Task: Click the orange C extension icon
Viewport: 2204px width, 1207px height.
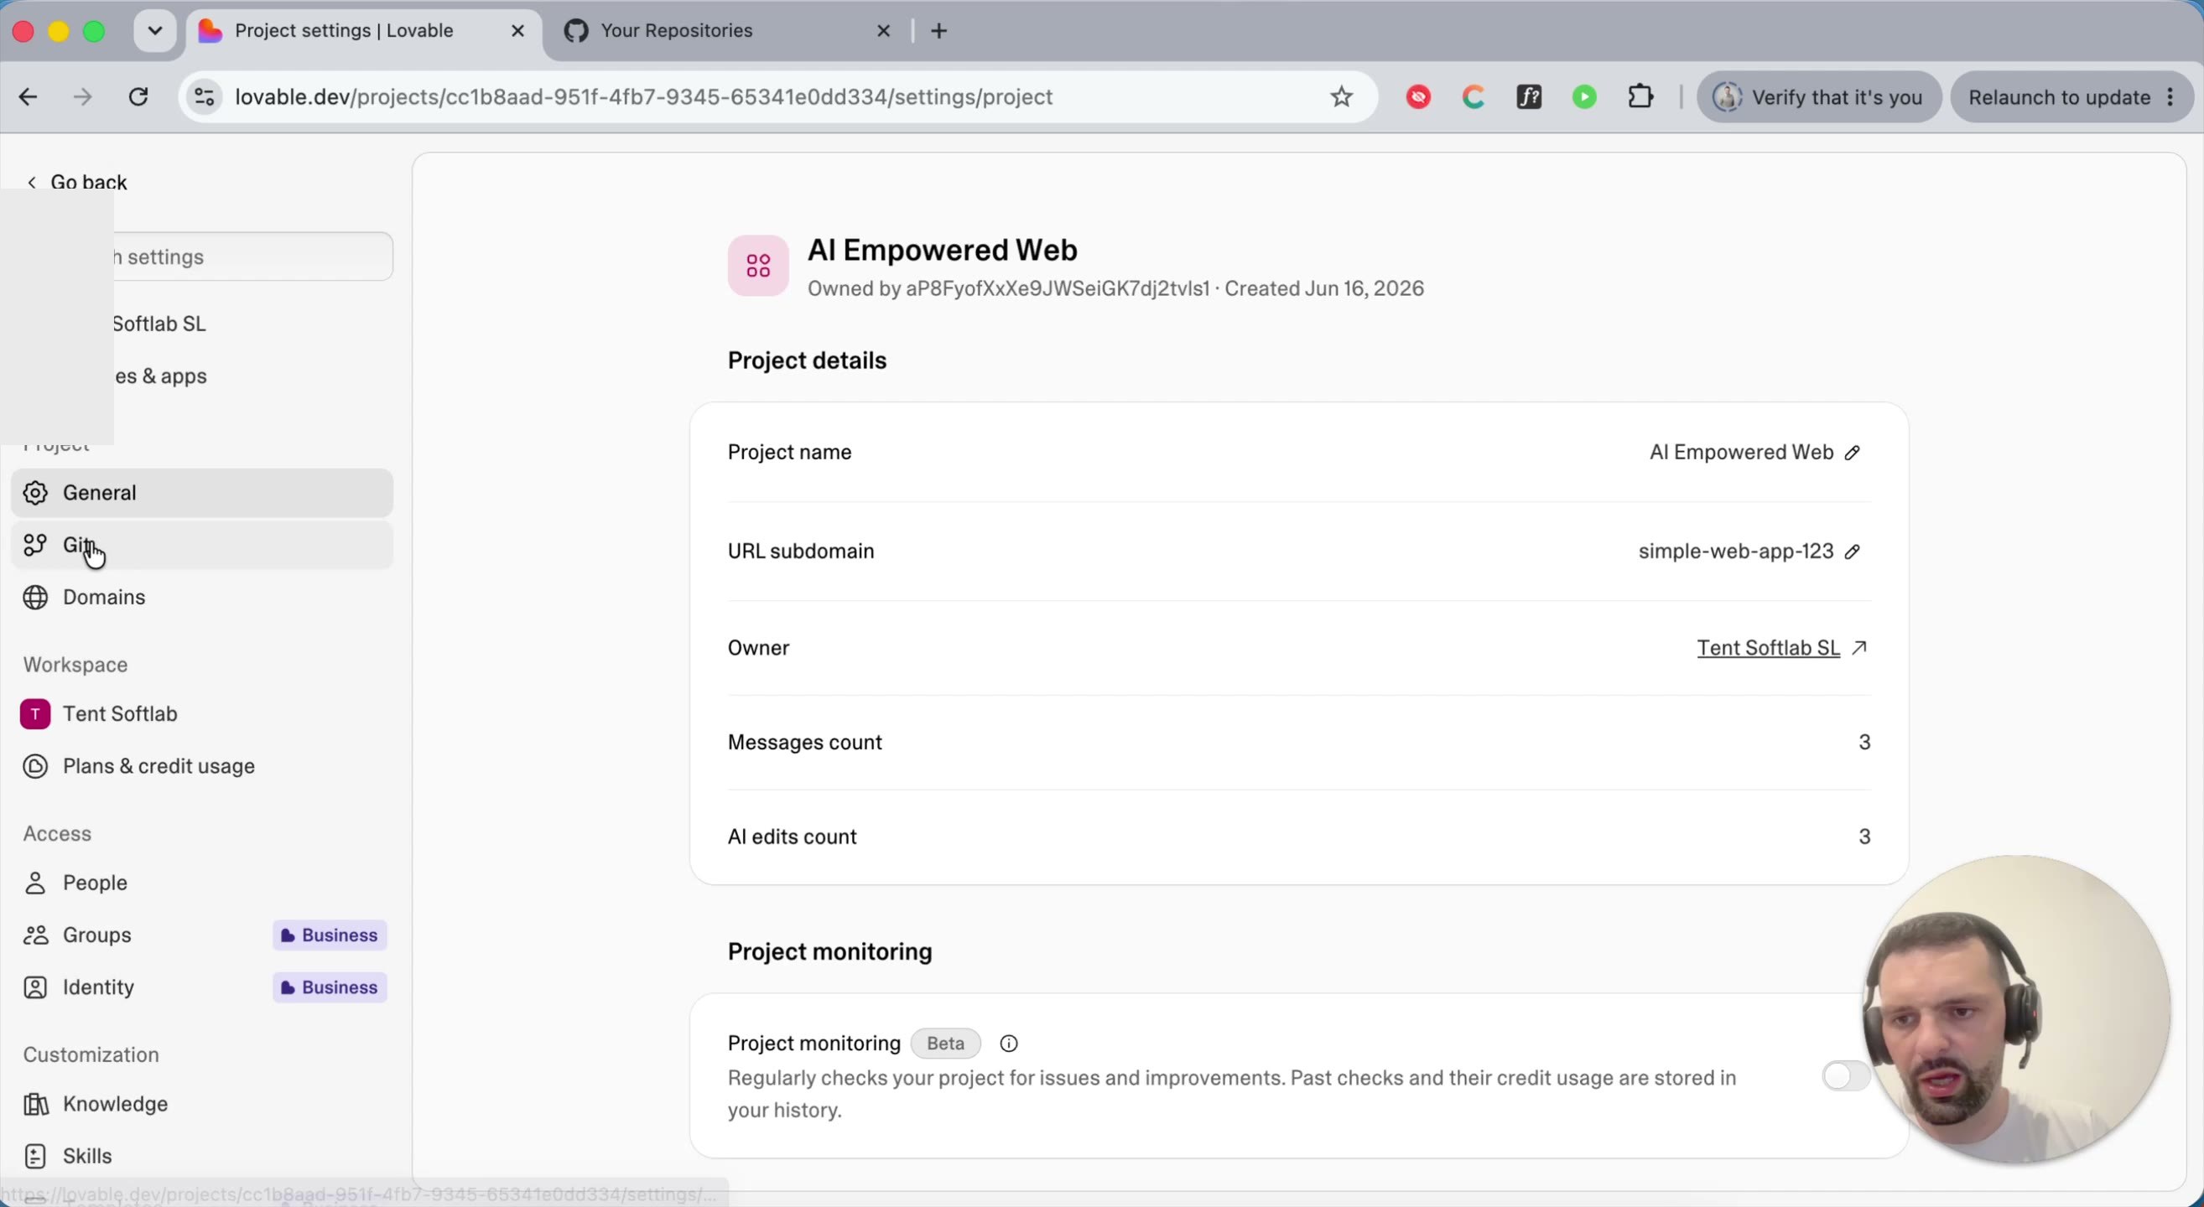Action: tap(1474, 97)
